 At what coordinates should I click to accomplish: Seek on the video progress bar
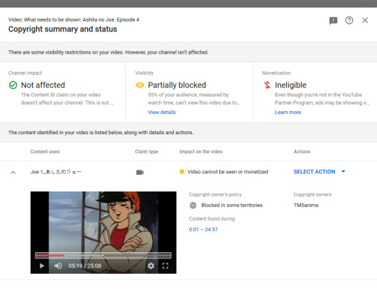point(103,255)
